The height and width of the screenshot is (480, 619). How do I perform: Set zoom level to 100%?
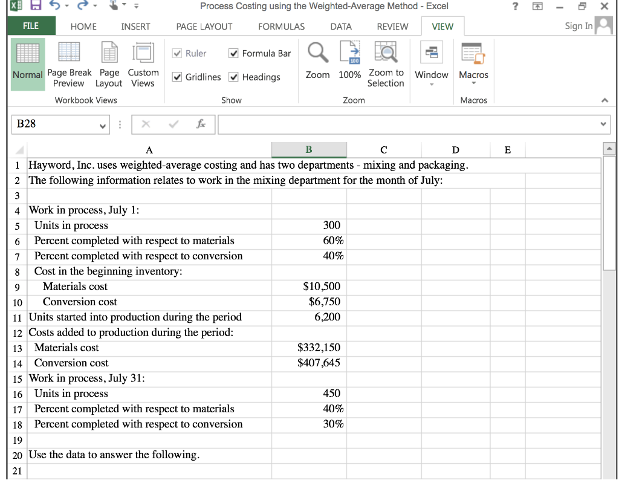(351, 63)
